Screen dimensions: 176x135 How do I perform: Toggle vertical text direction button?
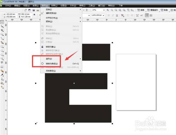pyautogui.click(x=151, y=15)
